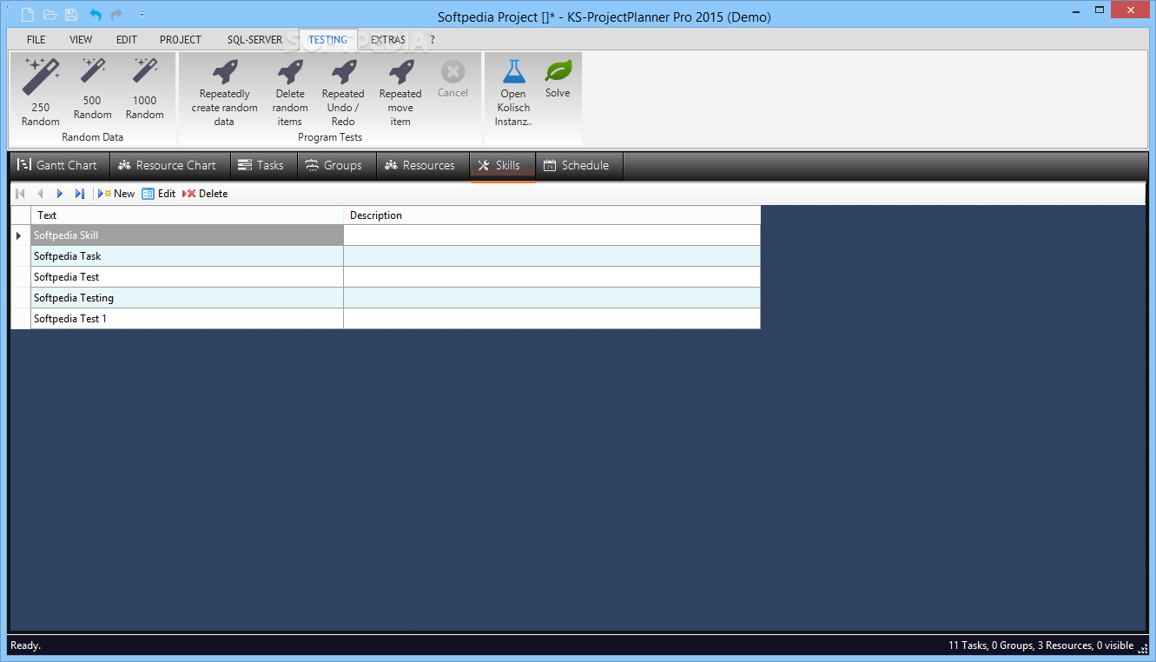The image size is (1156, 662).
Task: Click Delete skill button
Action: (205, 194)
